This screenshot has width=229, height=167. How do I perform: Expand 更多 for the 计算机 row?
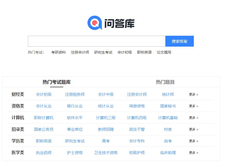click(193, 118)
